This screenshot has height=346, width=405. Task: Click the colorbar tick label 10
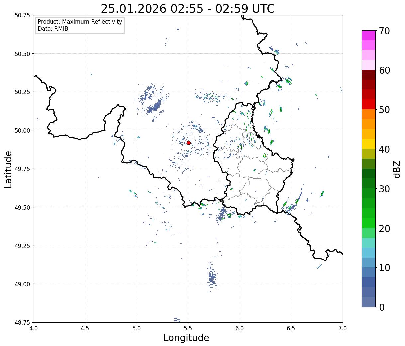coord(384,268)
